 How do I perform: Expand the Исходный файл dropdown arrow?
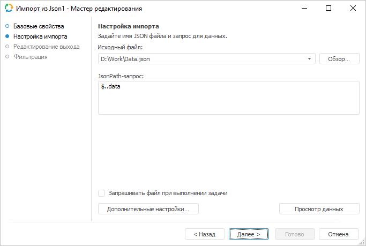tap(310, 59)
